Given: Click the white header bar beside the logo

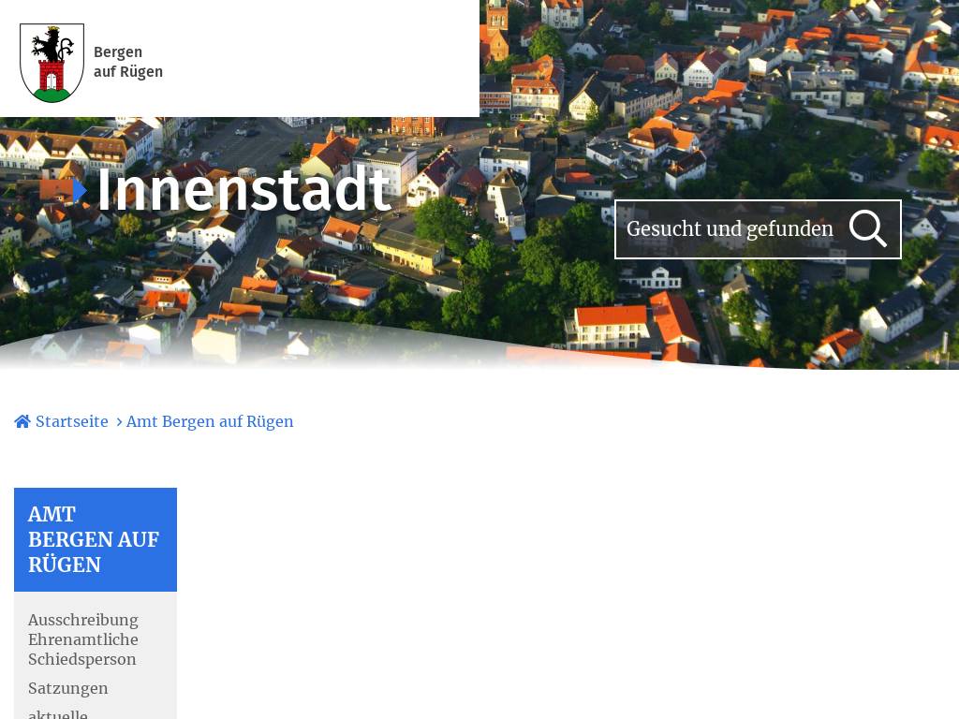Looking at the screenshot, I should pos(318,58).
